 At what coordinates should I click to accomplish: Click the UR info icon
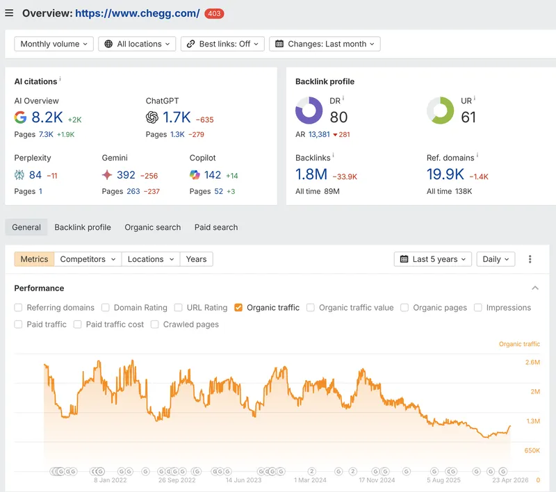coord(475,98)
